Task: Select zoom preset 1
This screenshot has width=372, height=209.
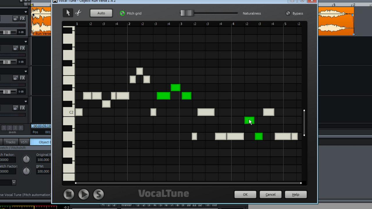Action: pyautogui.click(x=4, y=128)
